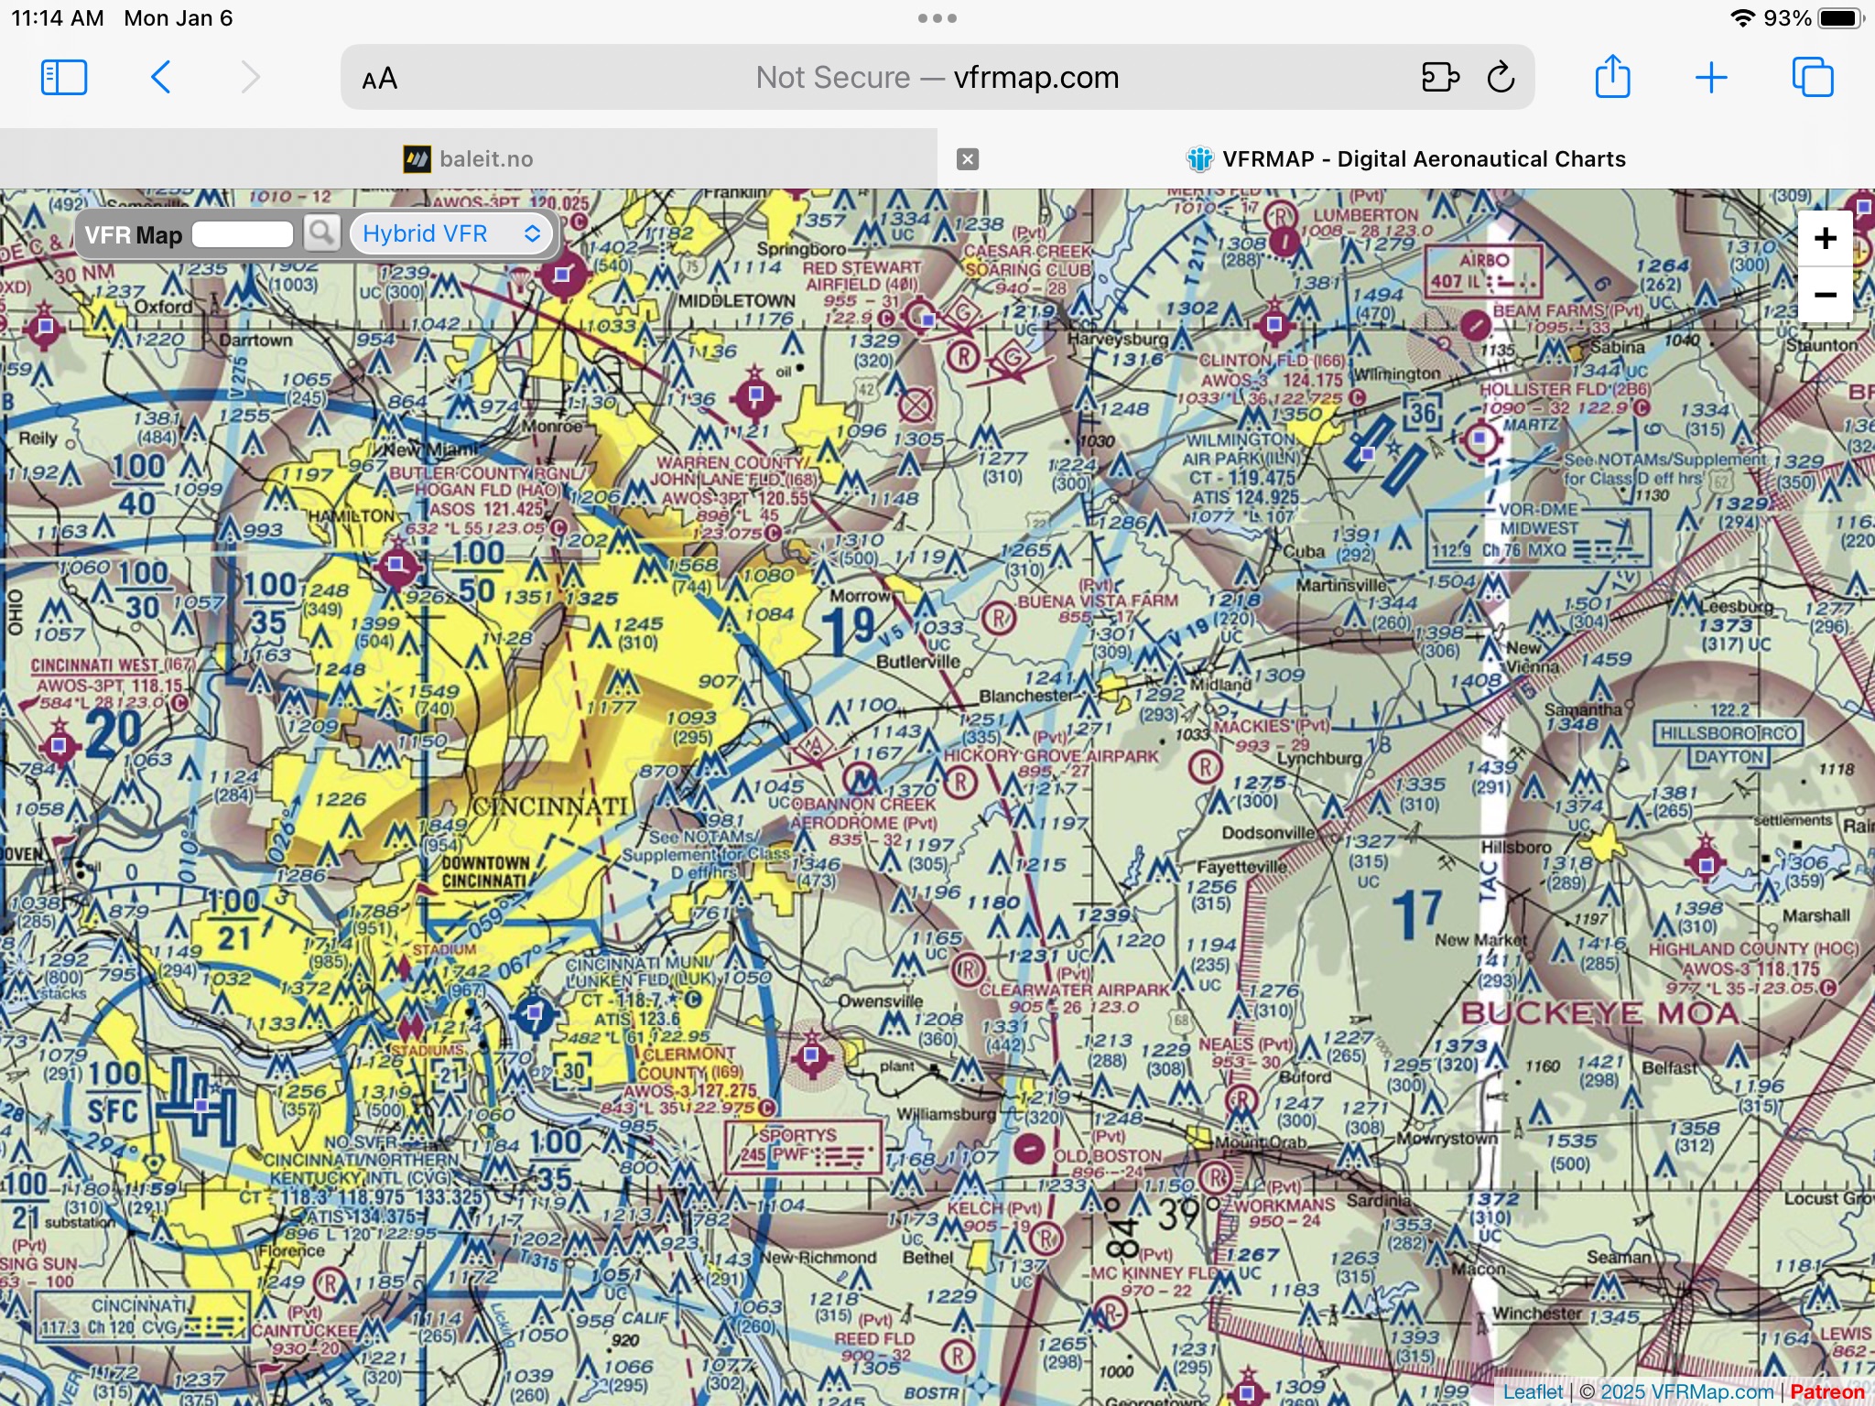Click the CINCINNATI 117.3 CVG VOR box
Viewport: 1875px width, 1406px height.
[143, 1315]
